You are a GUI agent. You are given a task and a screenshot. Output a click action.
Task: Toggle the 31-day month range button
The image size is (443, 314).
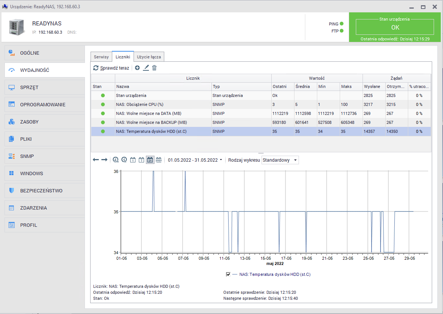click(x=150, y=160)
